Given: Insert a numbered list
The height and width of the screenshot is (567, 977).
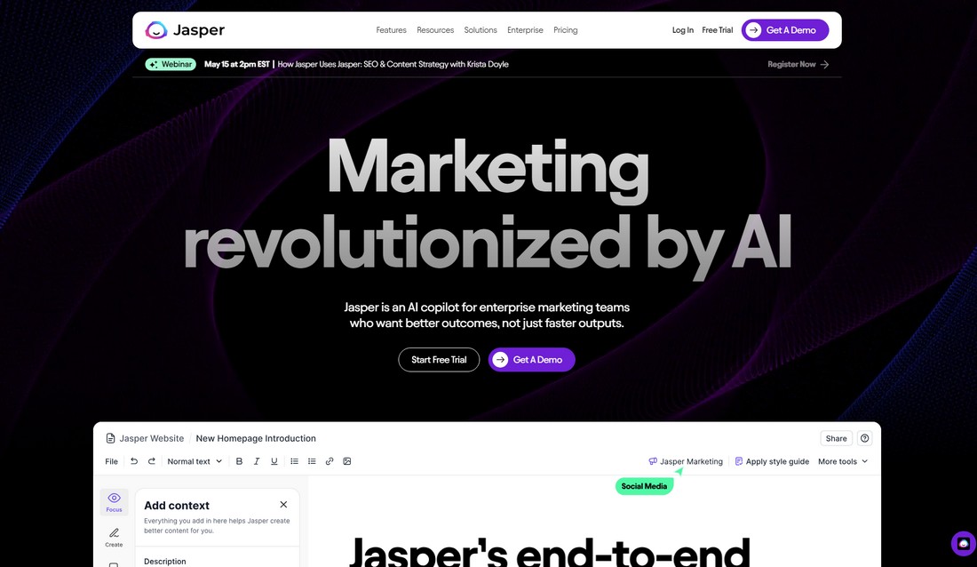Looking at the screenshot, I should [x=312, y=461].
